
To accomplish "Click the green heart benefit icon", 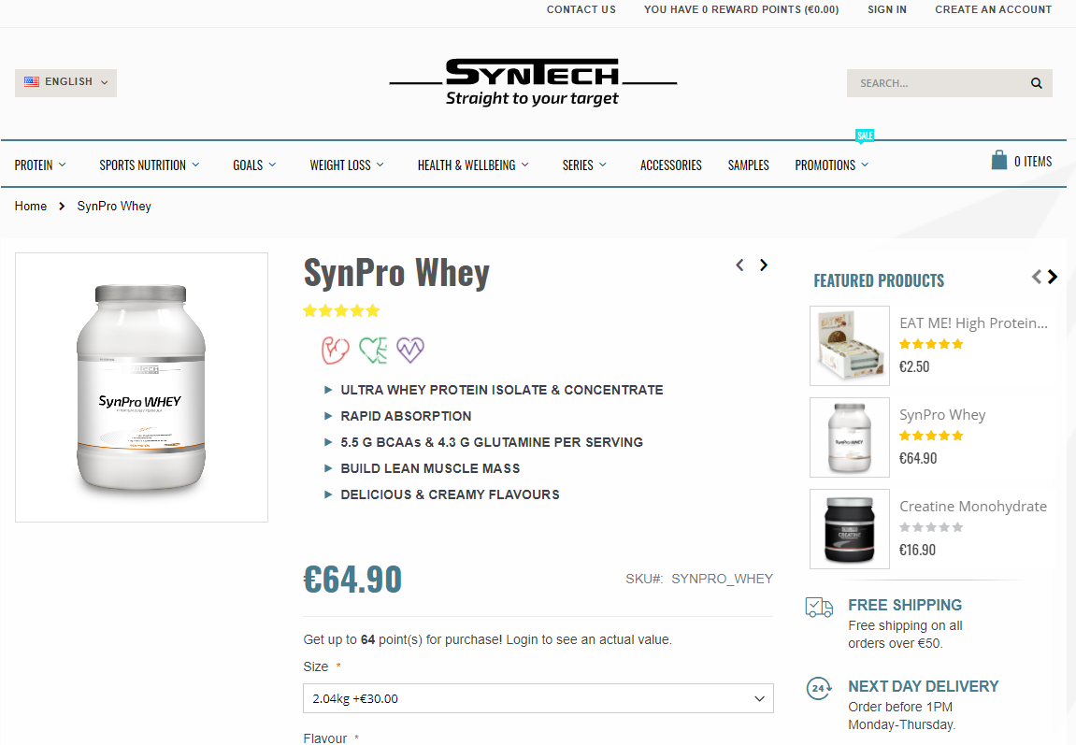I will coord(373,350).
